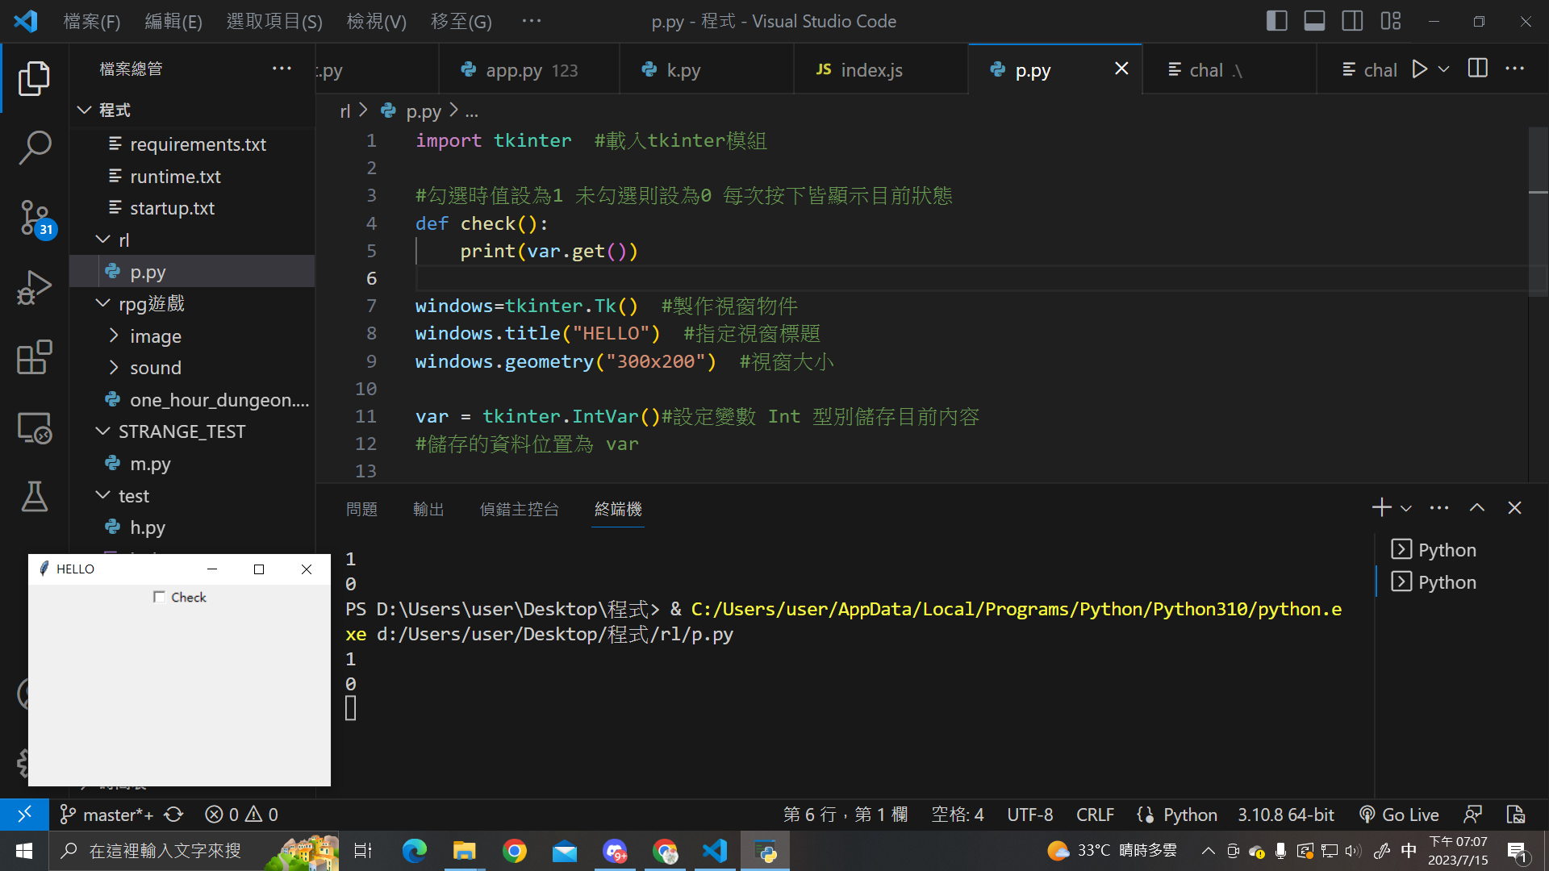Open the Extensions view
This screenshot has width=1549, height=871.
[35, 357]
